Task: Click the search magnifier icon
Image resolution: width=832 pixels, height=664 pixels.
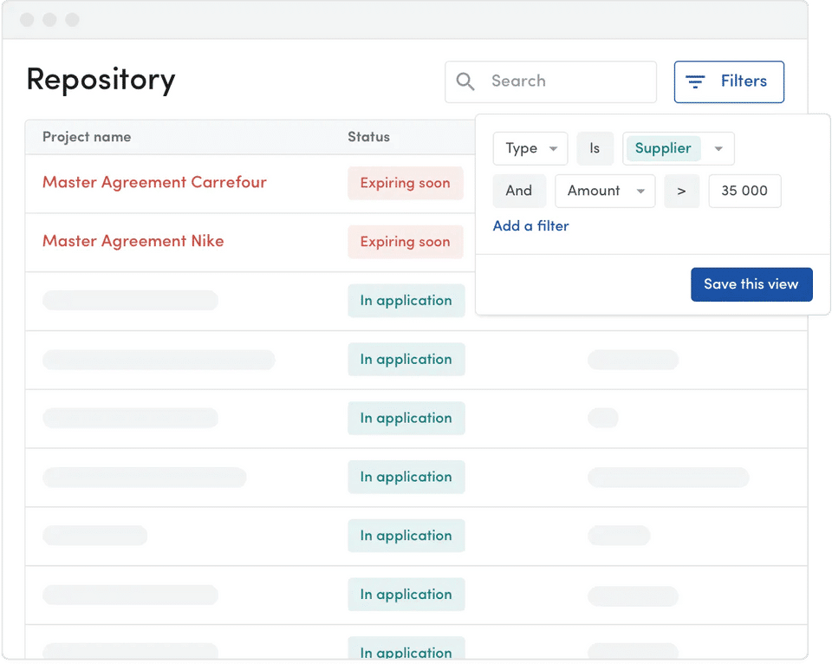Action: (465, 81)
